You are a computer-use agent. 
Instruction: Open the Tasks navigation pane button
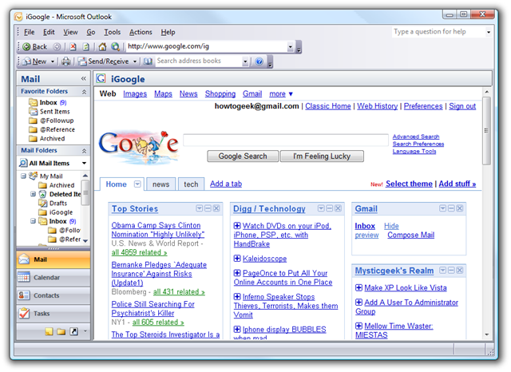click(53, 314)
